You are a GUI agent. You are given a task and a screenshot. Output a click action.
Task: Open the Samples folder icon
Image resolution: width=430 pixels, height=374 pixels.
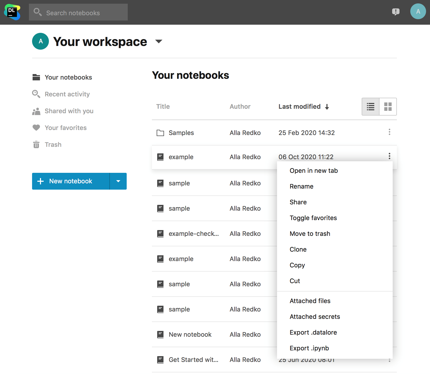[x=160, y=133]
